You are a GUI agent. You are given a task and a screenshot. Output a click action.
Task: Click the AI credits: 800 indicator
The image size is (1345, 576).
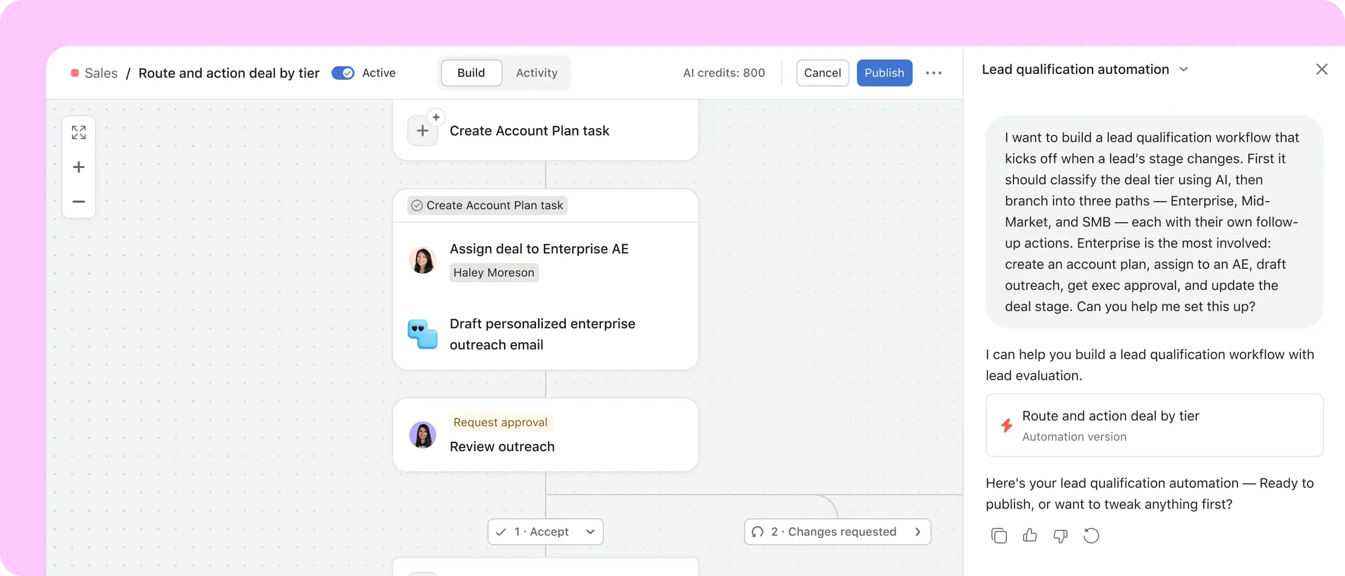point(724,73)
